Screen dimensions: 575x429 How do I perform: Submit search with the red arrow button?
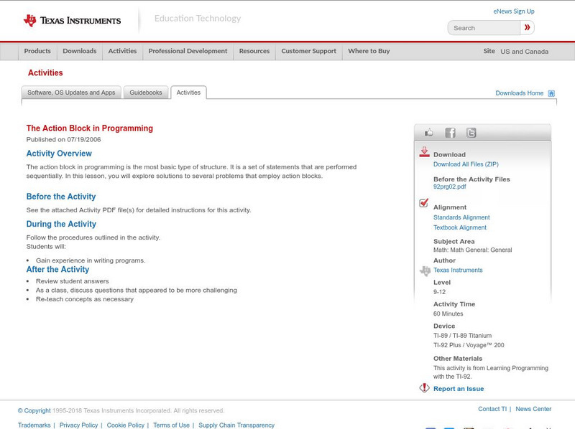[527, 27]
